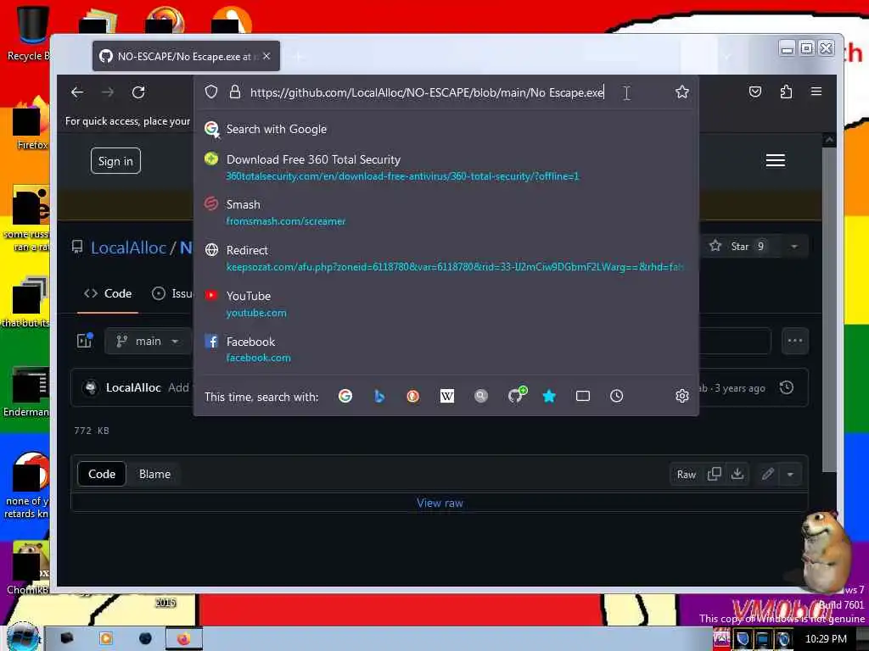Open the LocalAlloc commit author link
Viewport: 869px width, 651px height.
133,387
